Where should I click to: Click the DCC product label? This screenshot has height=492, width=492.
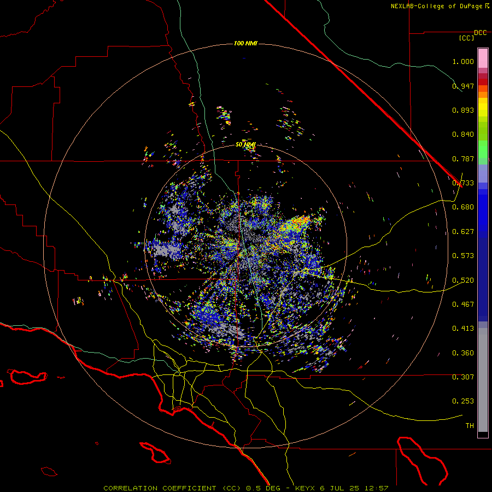[x=480, y=33]
